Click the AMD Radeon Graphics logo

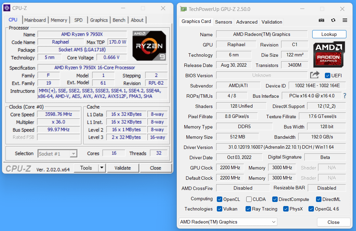point(329,54)
